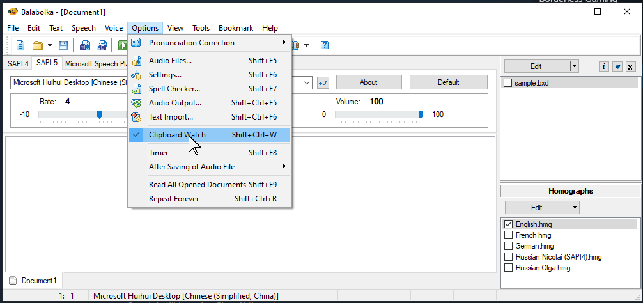
Task: Enable Russian Nicolai (SAPI4).hmg
Action: 508,257
